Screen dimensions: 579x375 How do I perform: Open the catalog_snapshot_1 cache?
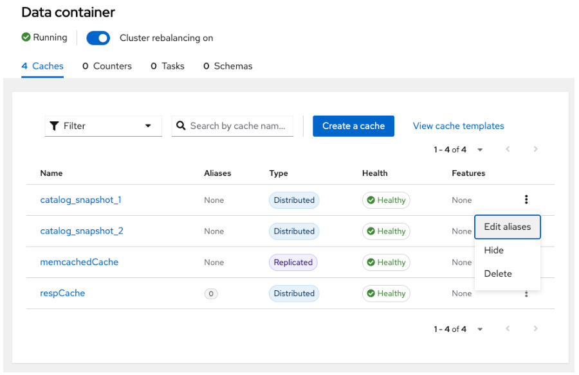pyautogui.click(x=81, y=200)
